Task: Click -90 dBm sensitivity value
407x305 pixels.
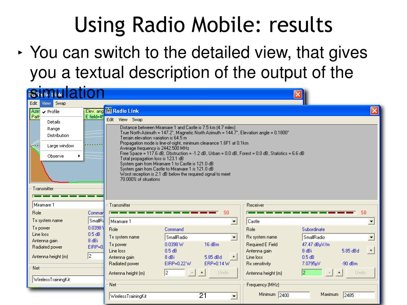Action: tap(350, 264)
